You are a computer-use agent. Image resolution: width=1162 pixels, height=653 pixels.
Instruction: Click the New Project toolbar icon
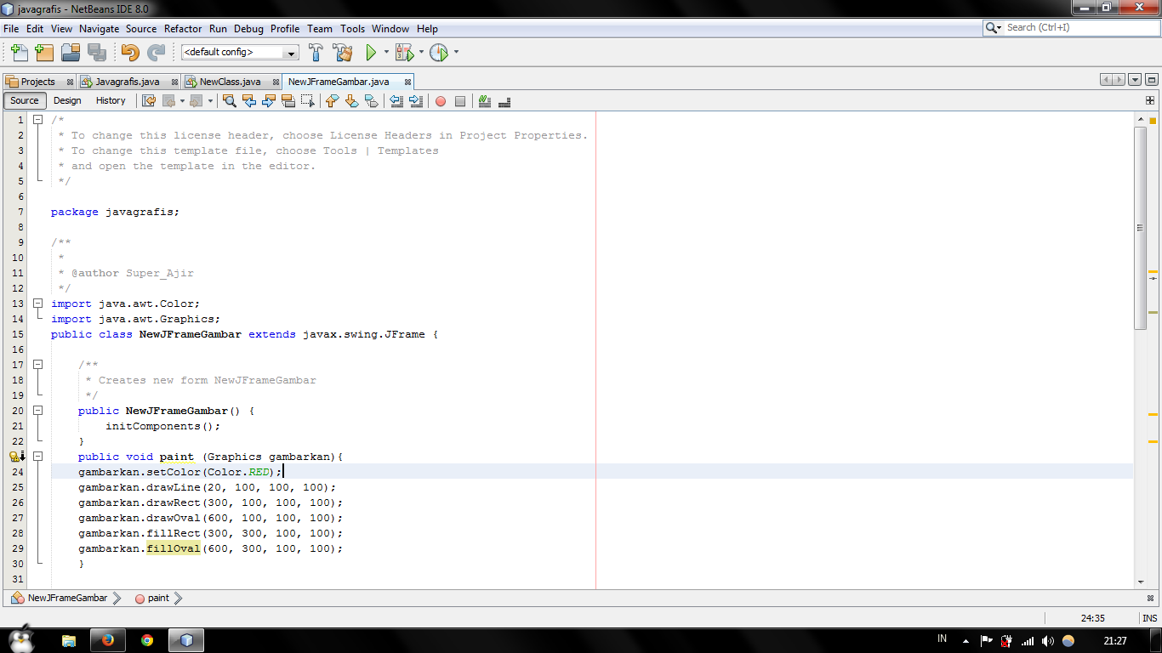(44, 53)
